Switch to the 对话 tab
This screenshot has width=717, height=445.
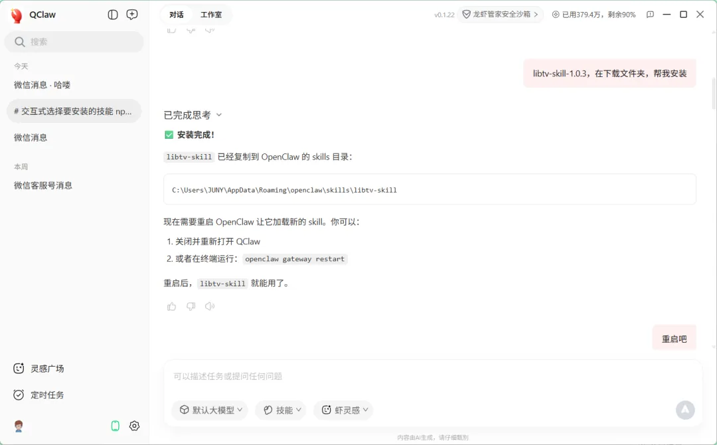coord(177,15)
